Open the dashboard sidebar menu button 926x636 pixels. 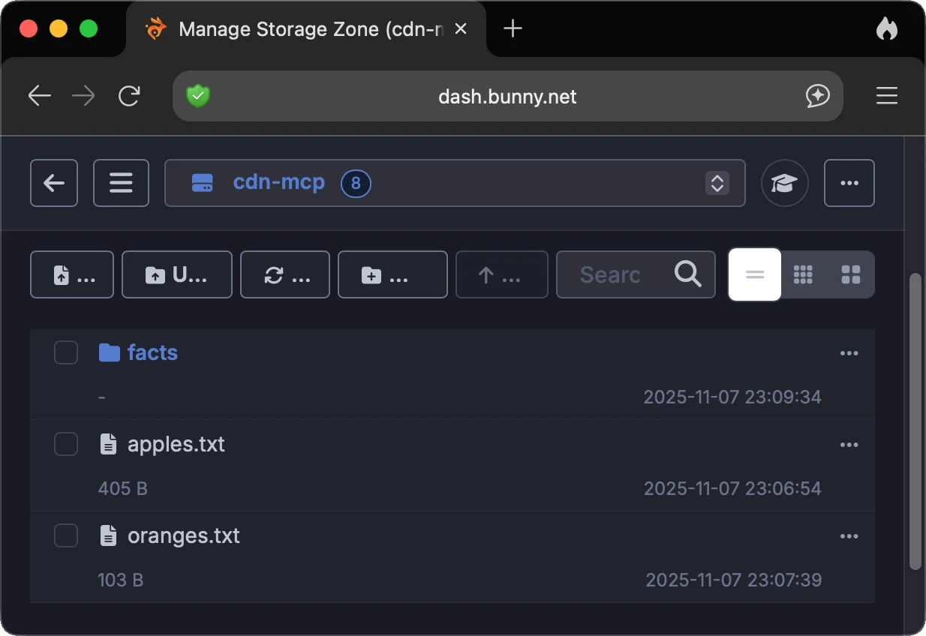[121, 183]
